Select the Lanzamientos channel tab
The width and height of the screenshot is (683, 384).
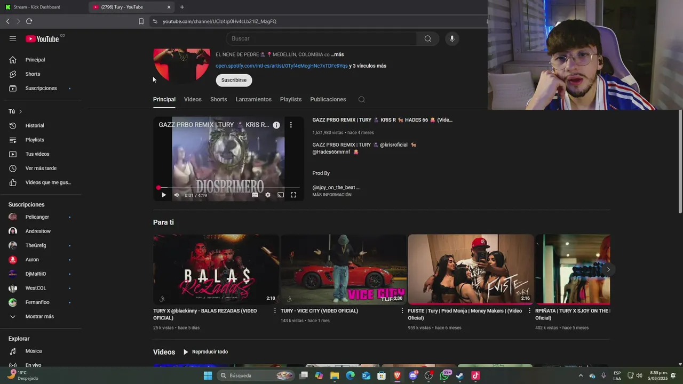click(253, 99)
